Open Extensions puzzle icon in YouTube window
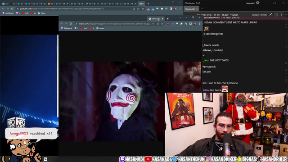The width and height of the screenshot is (288, 162). (x=162, y=9)
